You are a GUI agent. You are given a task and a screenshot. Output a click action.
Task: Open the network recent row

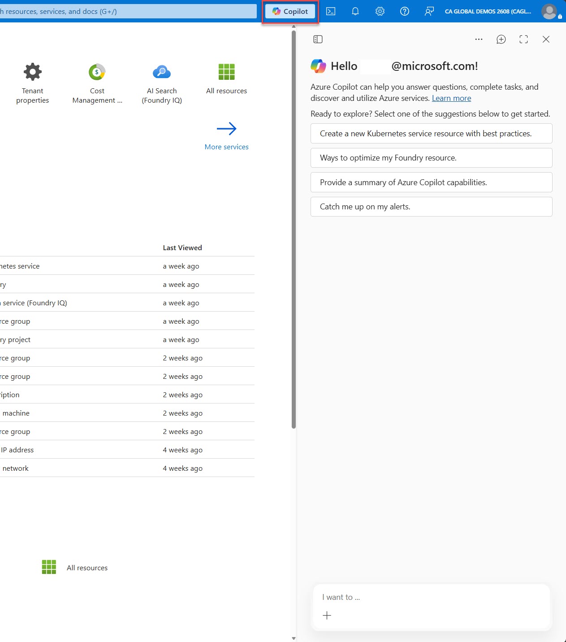pyautogui.click(x=127, y=468)
